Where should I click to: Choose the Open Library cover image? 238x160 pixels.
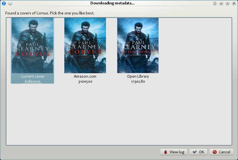tap(138, 45)
